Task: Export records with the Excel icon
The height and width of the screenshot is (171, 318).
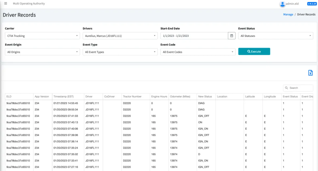Action: [x=310, y=73]
